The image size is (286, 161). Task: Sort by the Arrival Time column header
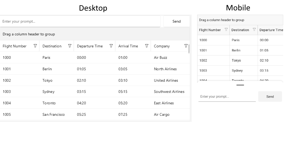(128, 46)
